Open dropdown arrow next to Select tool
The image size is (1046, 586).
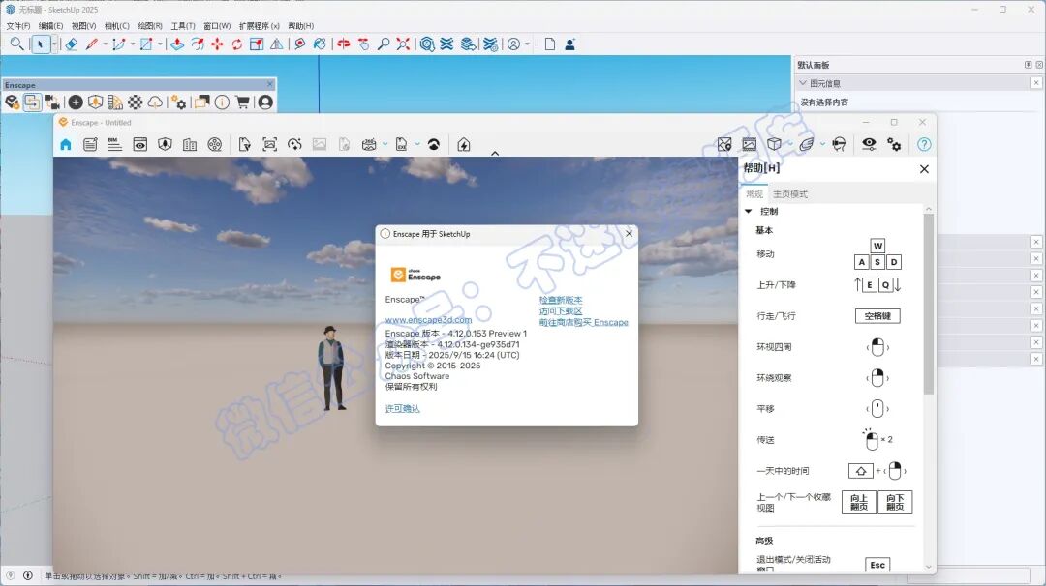(x=54, y=44)
